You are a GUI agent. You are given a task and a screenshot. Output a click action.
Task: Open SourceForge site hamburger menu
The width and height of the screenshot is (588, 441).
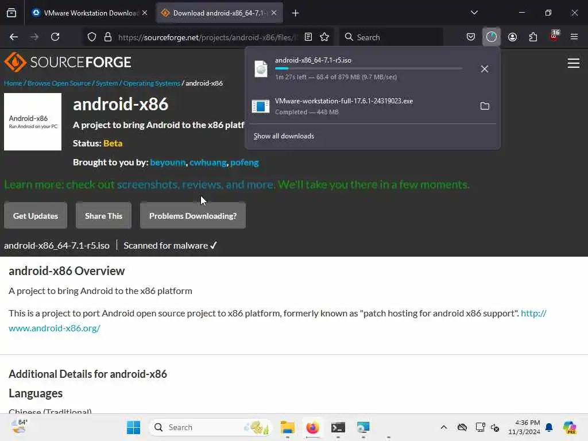574,63
